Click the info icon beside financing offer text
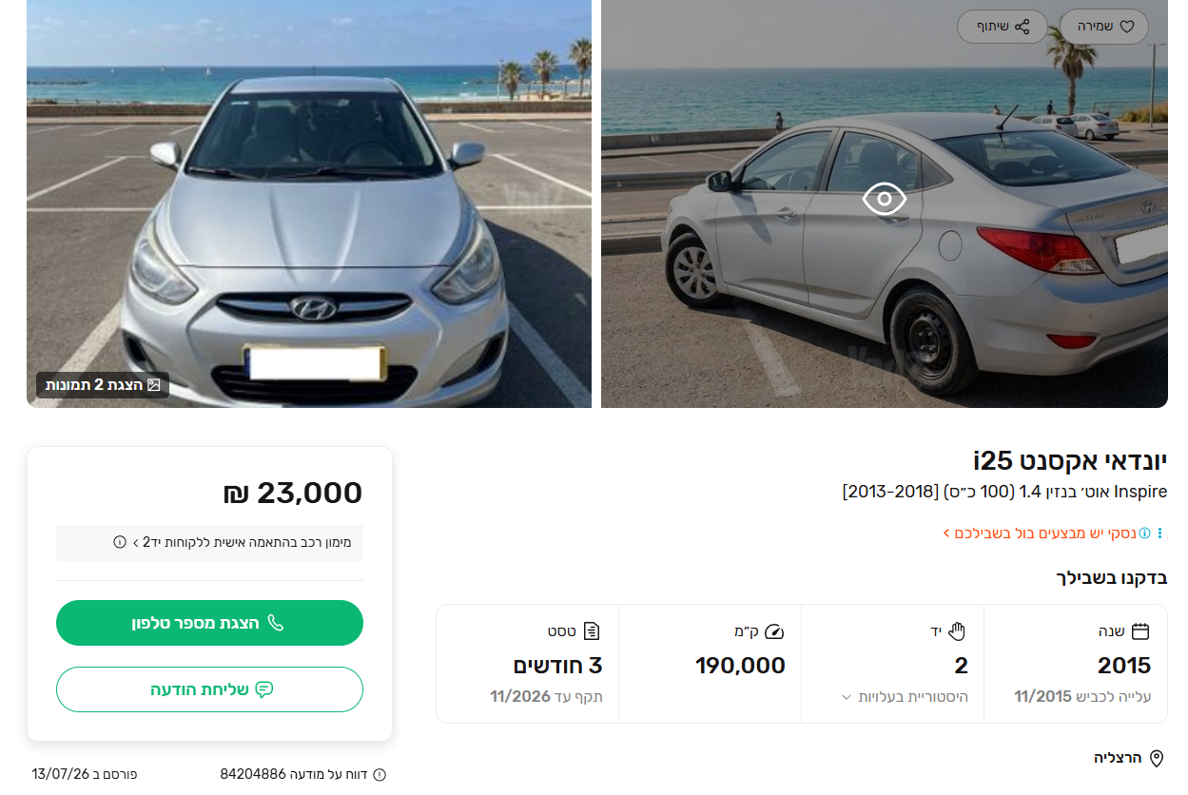 [120, 542]
